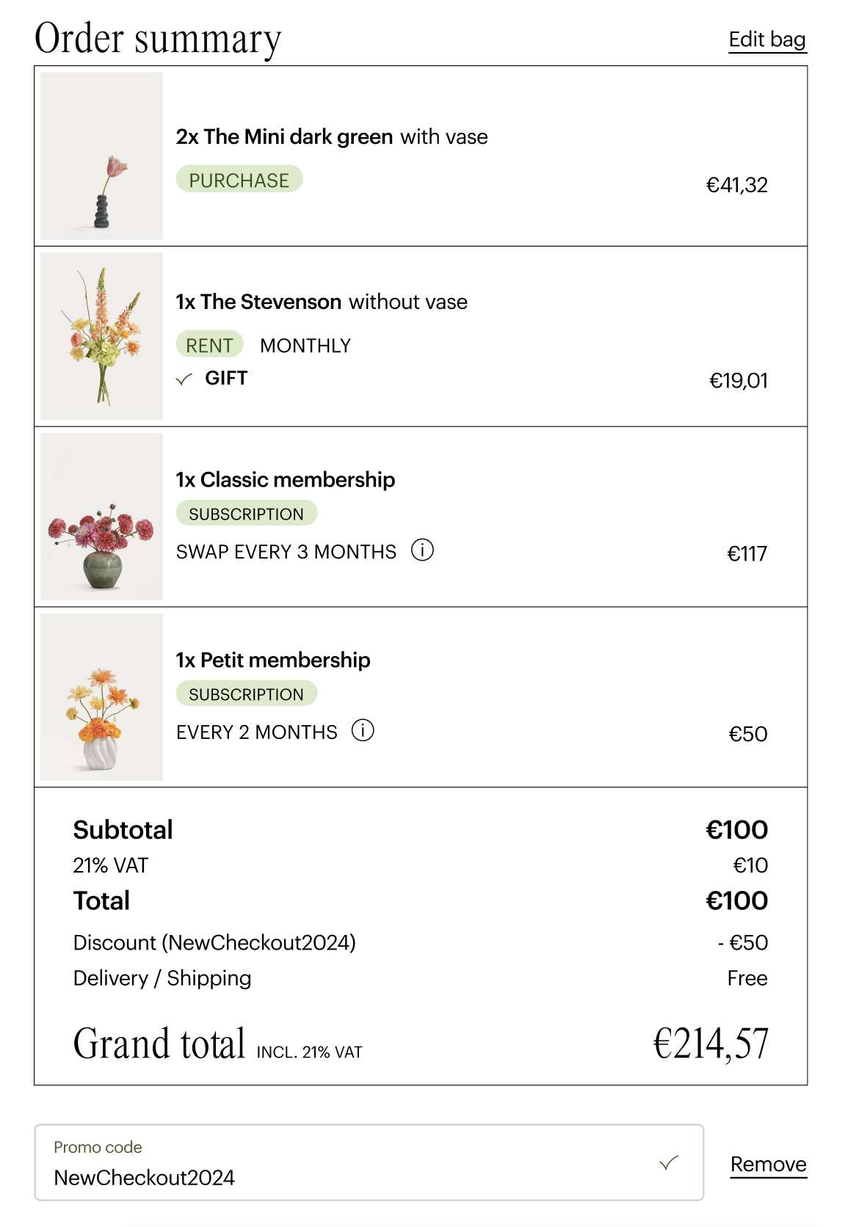Click the Rent tag on The Stevenson
Viewport: 859px width, 1227px height.
click(209, 345)
